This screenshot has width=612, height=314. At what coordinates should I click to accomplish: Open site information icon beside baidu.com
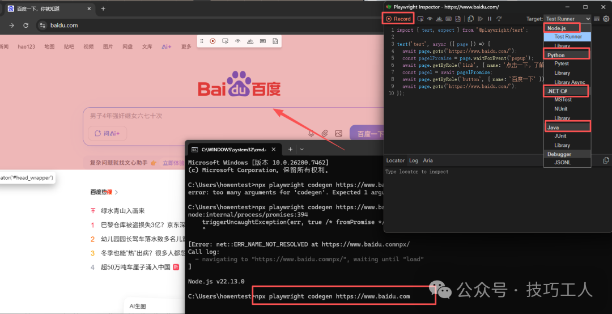[x=43, y=26]
